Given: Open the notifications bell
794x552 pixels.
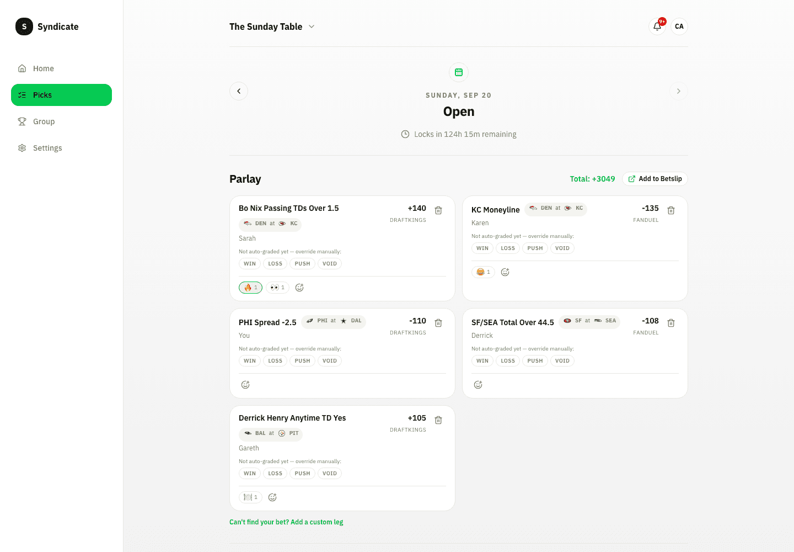Looking at the screenshot, I should (657, 26).
